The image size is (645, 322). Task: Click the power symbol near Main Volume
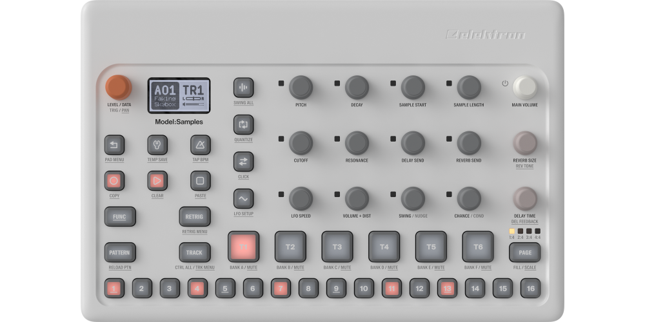pos(505,83)
